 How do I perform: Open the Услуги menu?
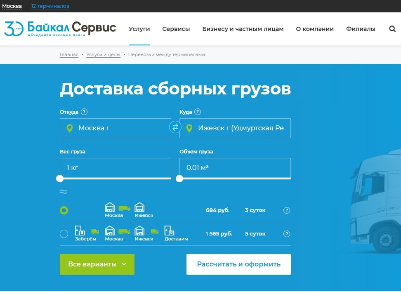139,29
